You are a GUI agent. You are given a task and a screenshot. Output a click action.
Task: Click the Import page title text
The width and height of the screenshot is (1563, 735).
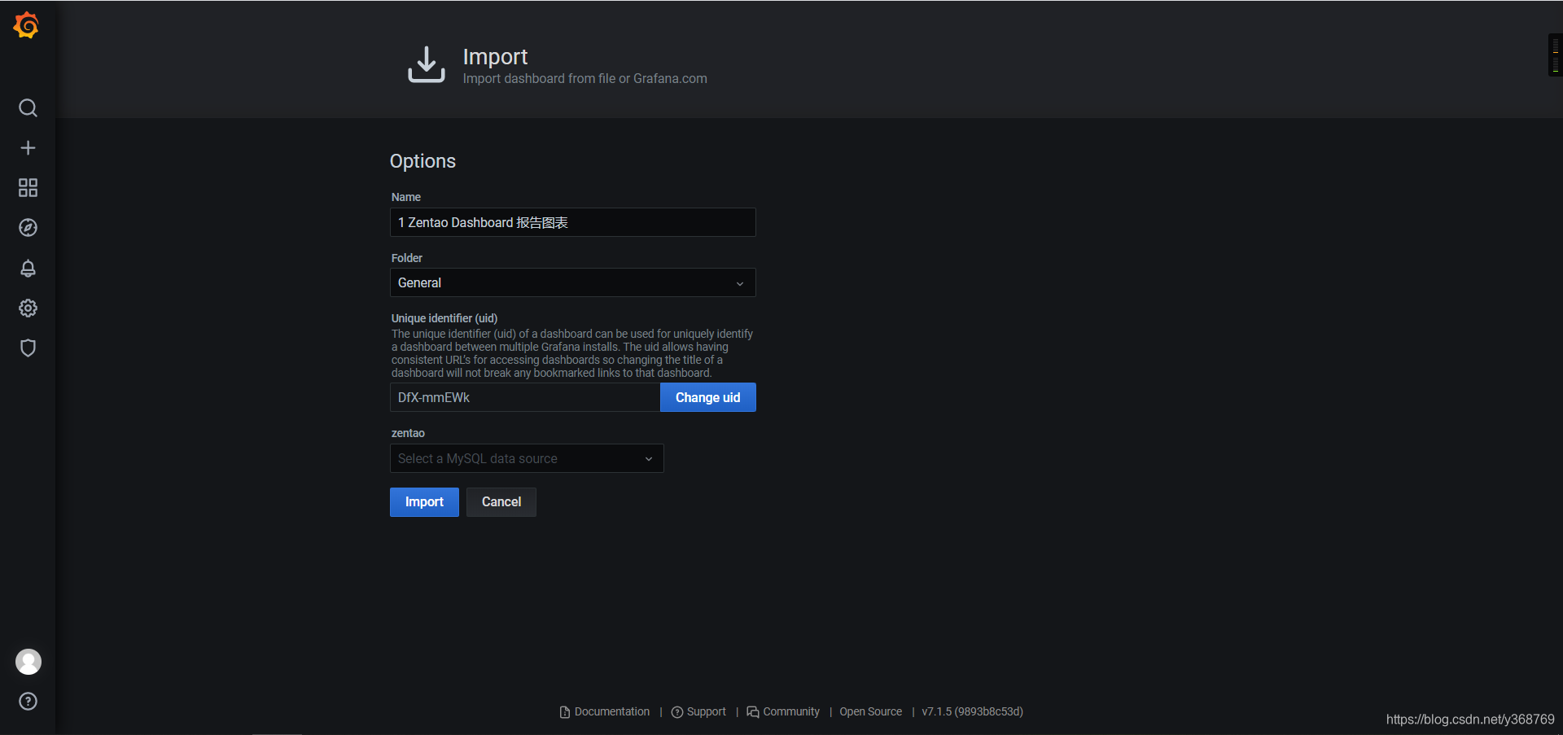(x=495, y=56)
